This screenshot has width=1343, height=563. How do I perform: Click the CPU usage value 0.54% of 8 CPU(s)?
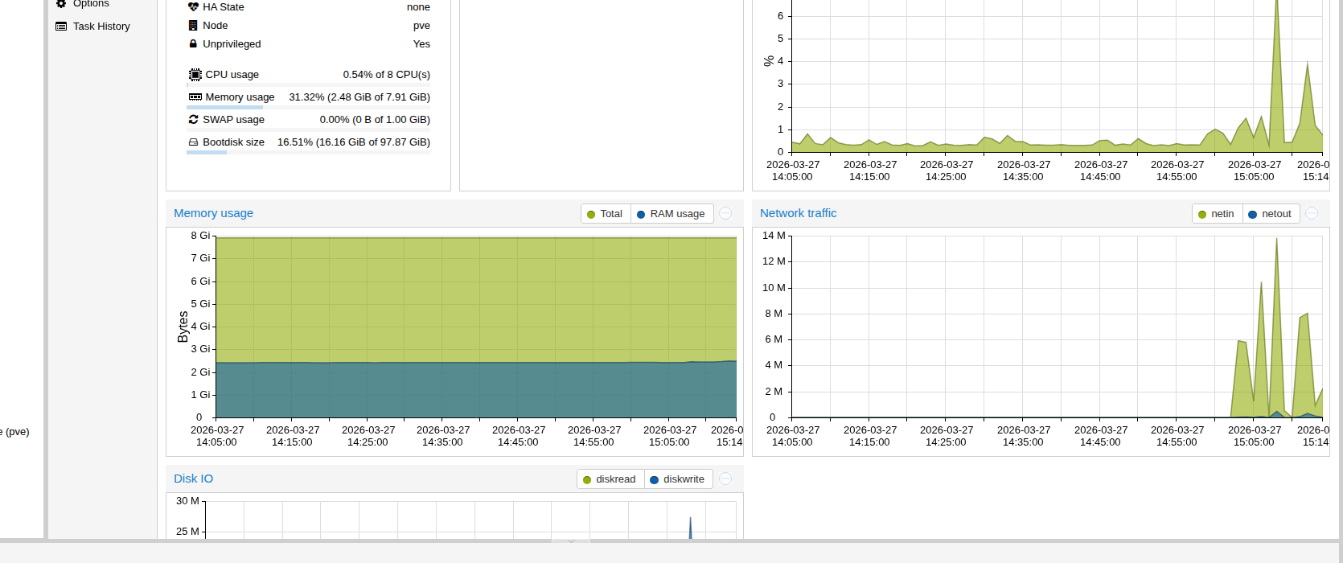(387, 75)
